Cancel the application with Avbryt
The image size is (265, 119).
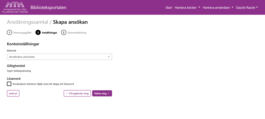pyautogui.click(x=13, y=93)
